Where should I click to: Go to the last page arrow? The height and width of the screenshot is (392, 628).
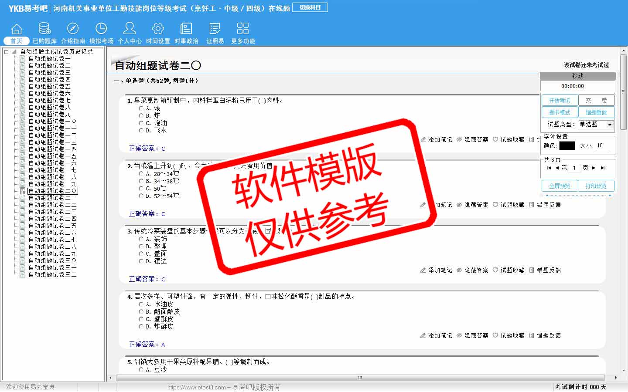pos(603,168)
